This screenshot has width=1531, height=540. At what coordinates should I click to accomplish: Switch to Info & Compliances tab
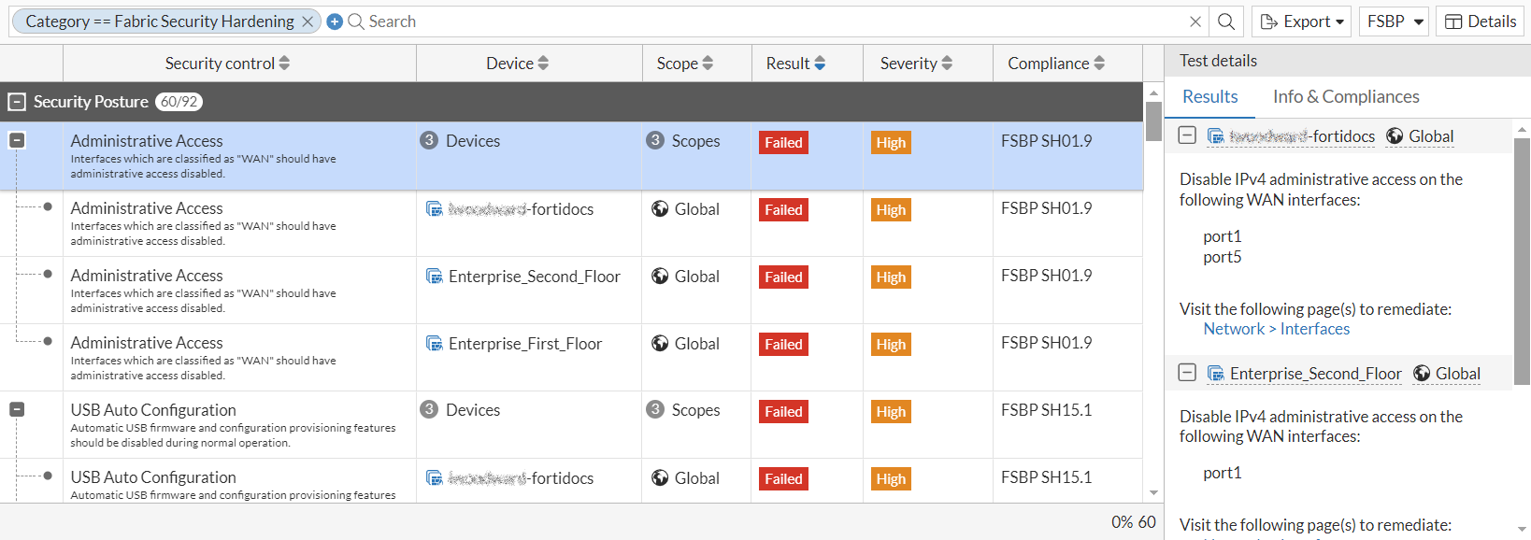(1345, 97)
